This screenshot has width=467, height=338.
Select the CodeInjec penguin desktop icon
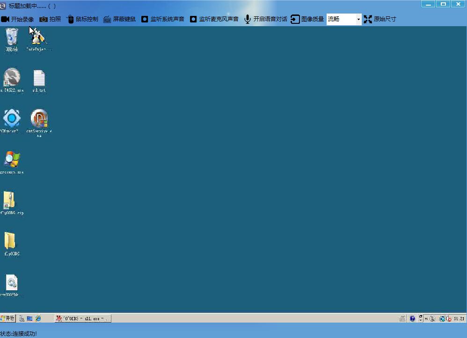point(39,40)
